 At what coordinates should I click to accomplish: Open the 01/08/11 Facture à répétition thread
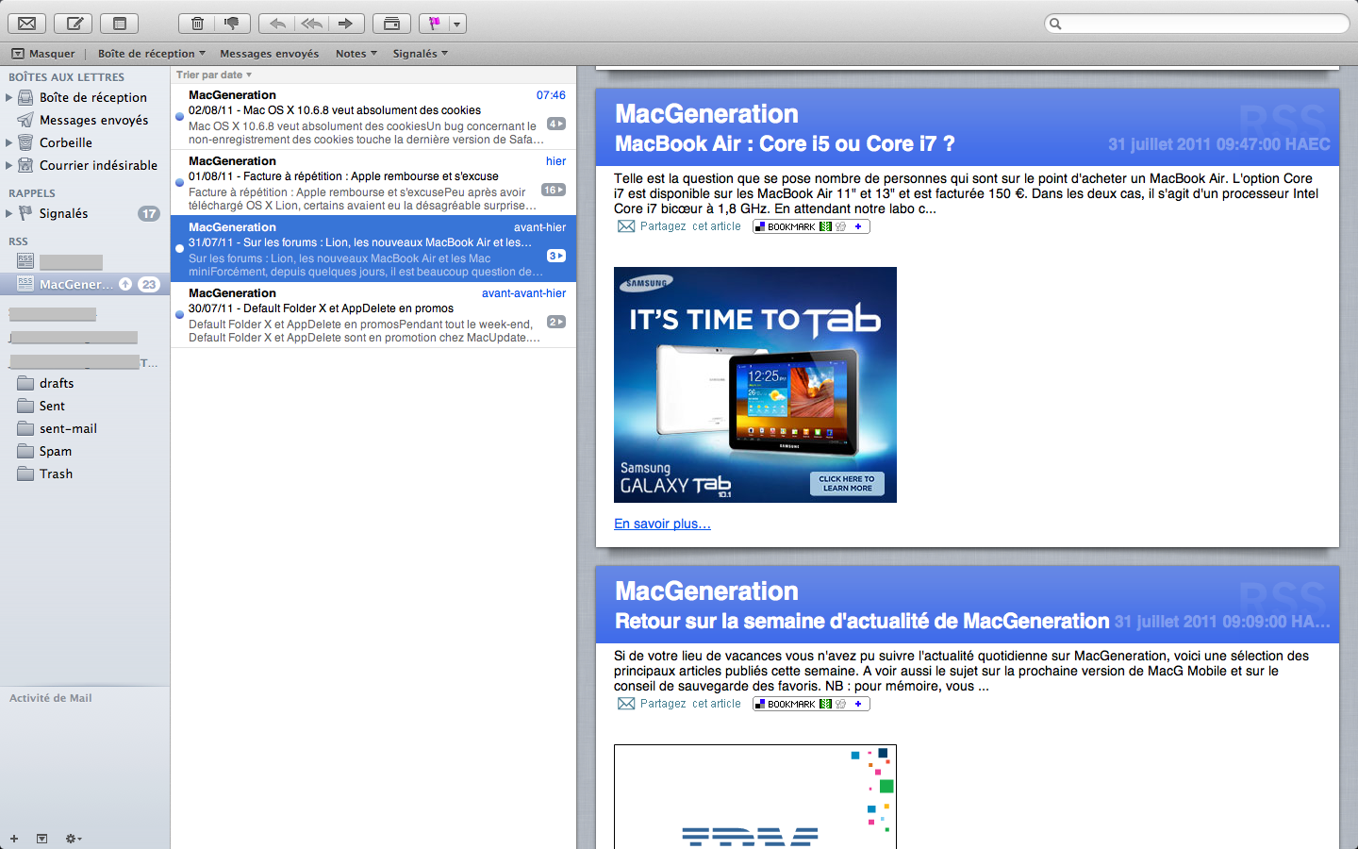[x=373, y=183]
